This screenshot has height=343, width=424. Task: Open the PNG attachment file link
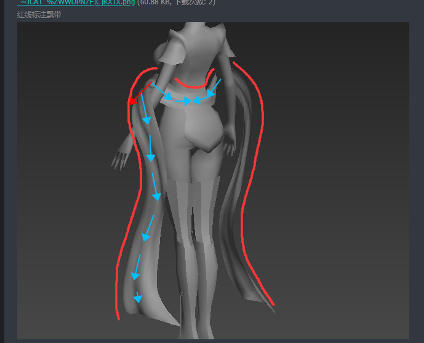(x=76, y=2)
